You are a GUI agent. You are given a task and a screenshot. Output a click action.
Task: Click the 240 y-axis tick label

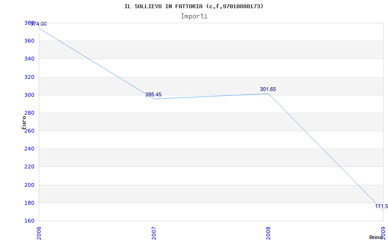point(29,149)
